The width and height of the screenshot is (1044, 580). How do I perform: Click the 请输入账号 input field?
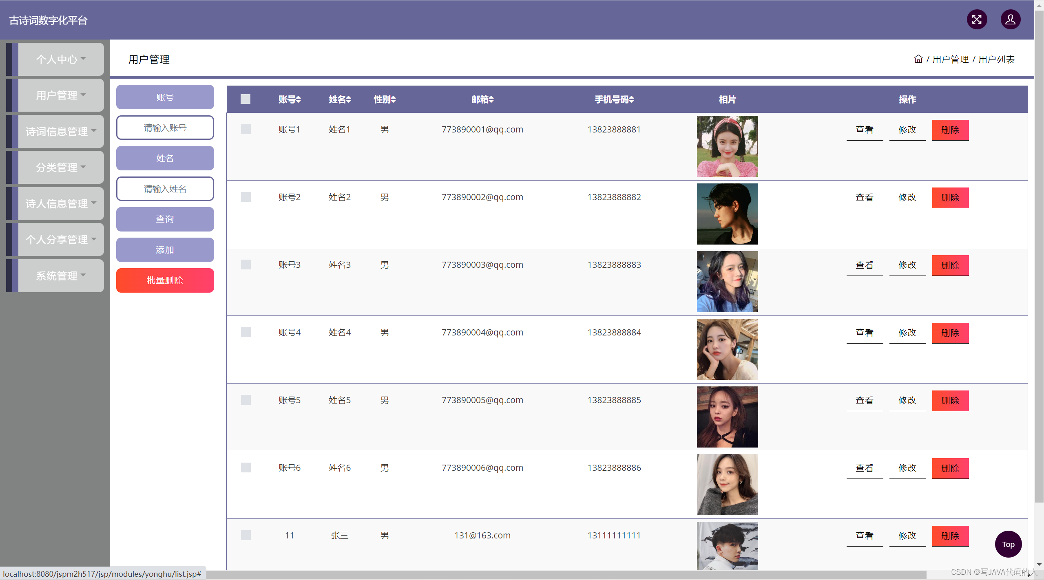[x=165, y=128]
